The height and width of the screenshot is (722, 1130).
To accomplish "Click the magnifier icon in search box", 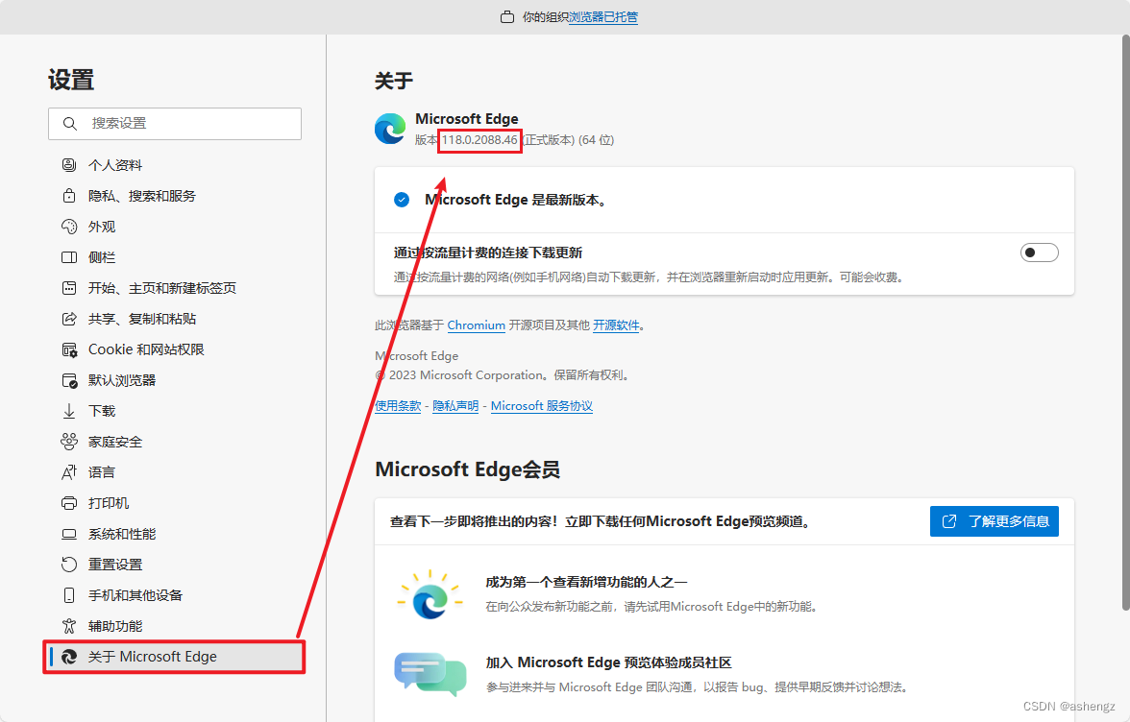I will pyautogui.click(x=69, y=124).
